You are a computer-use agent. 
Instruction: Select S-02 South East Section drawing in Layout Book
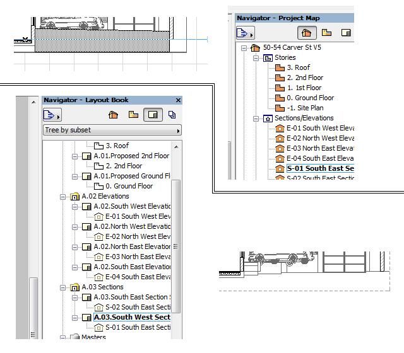pos(138,307)
